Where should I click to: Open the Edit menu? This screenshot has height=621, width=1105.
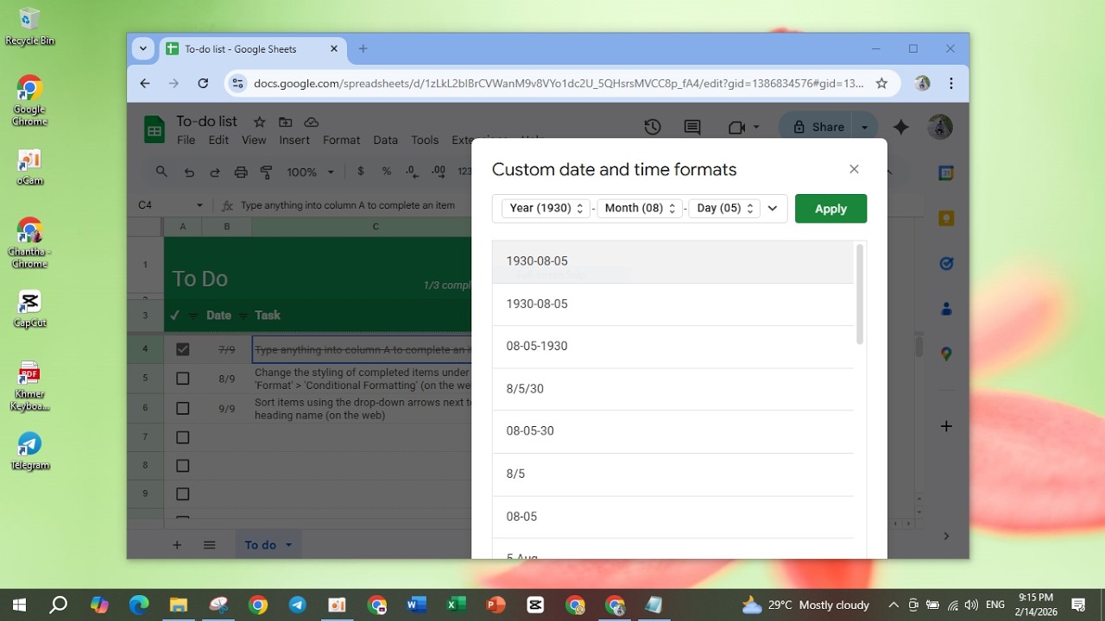(218, 140)
